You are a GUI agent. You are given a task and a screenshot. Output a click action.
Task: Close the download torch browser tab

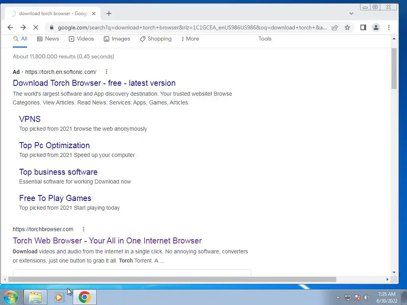pyautogui.click(x=94, y=14)
